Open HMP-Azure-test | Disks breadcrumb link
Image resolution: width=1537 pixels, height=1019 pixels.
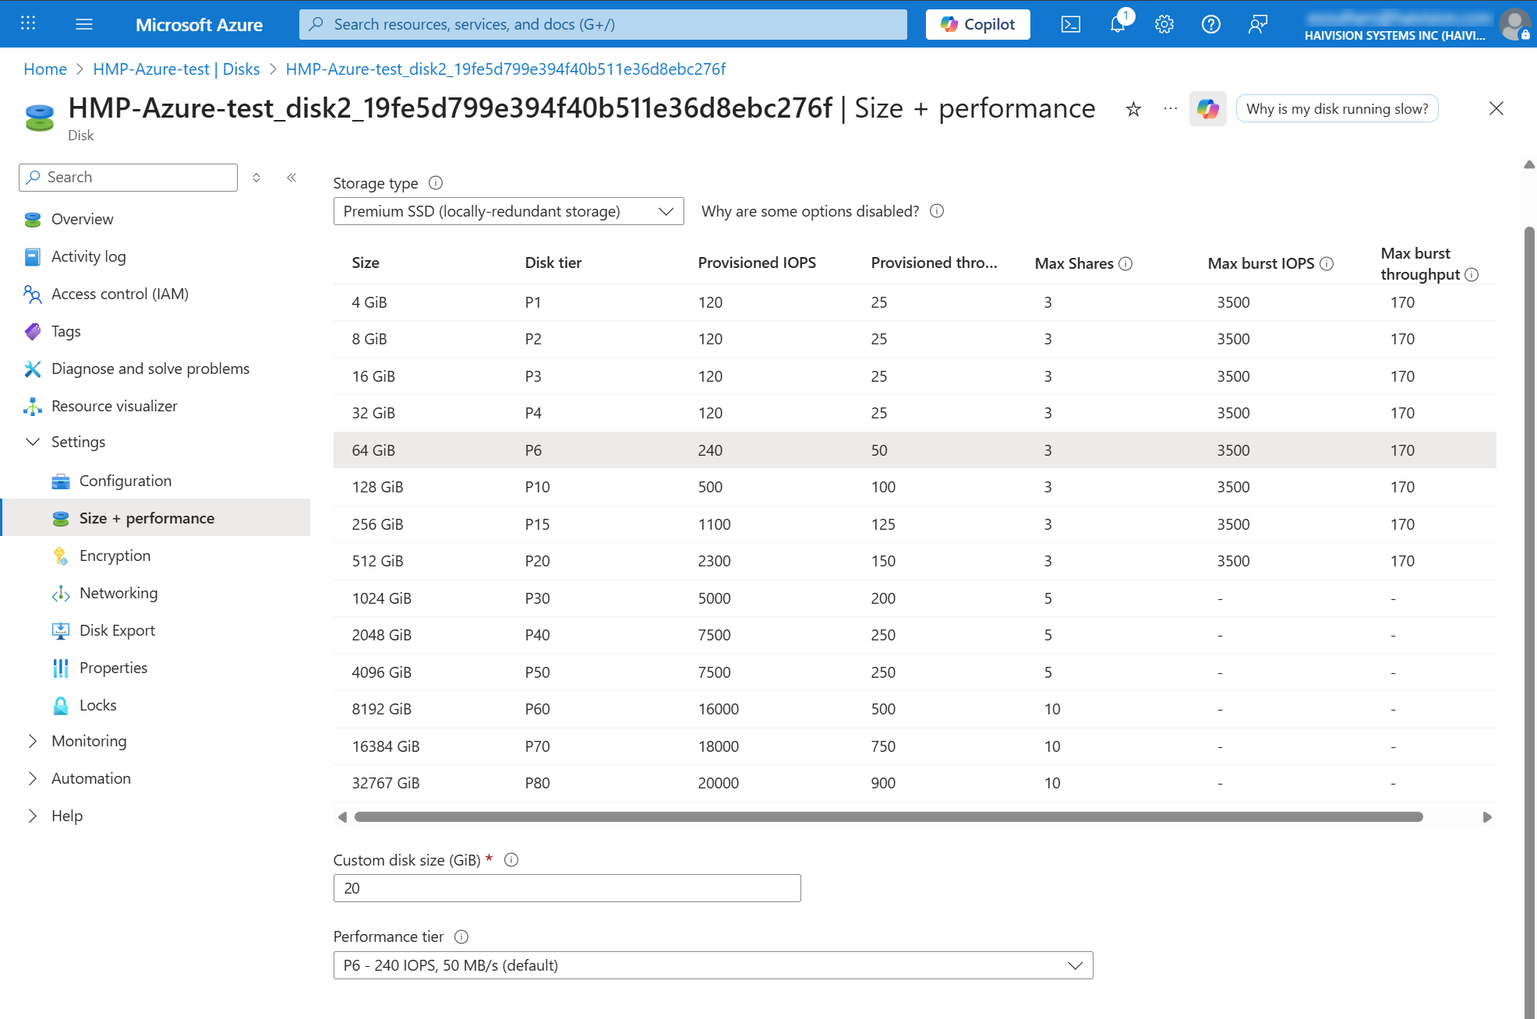[176, 69]
